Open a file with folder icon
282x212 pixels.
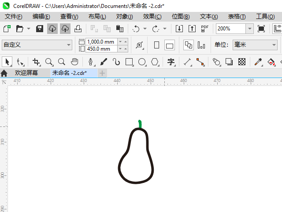[x=19, y=29]
